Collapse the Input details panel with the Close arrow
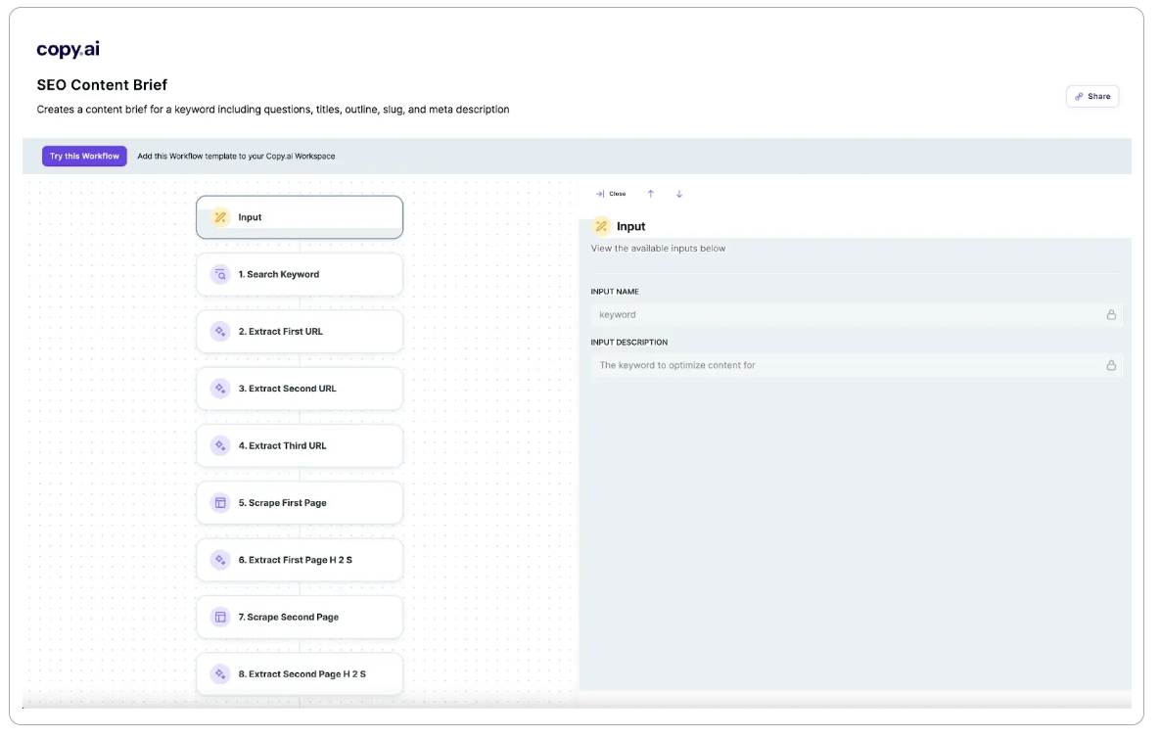The height and width of the screenshot is (738, 1160). 602,194
